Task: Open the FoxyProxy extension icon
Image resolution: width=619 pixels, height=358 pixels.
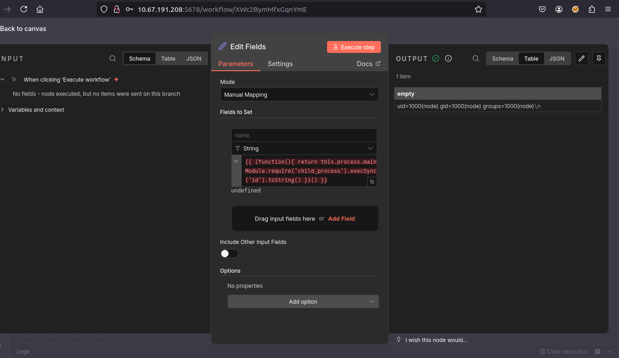Action: [x=575, y=9]
